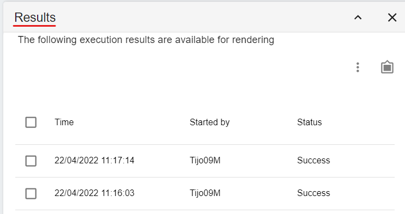
Task: Open the result timed 22/04/2022 11:16:03
Action: [x=94, y=193]
